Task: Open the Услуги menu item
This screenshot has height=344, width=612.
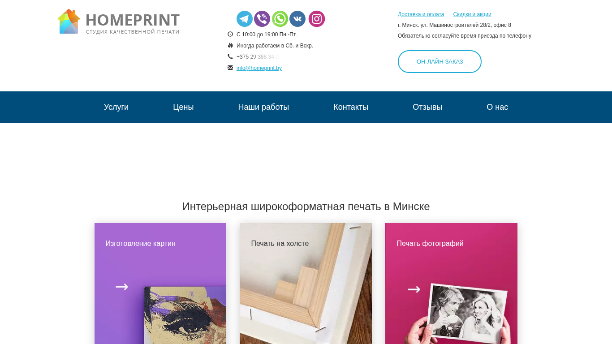Action: 116,107
